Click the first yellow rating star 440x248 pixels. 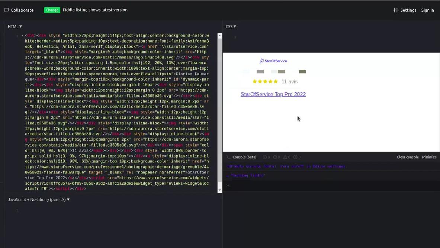(255, 82)
